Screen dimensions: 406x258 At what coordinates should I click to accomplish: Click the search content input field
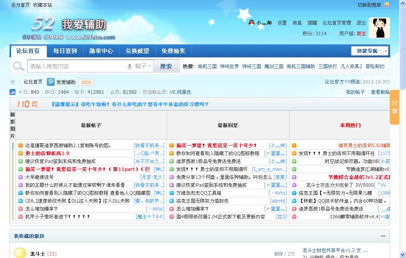(77, 66)
